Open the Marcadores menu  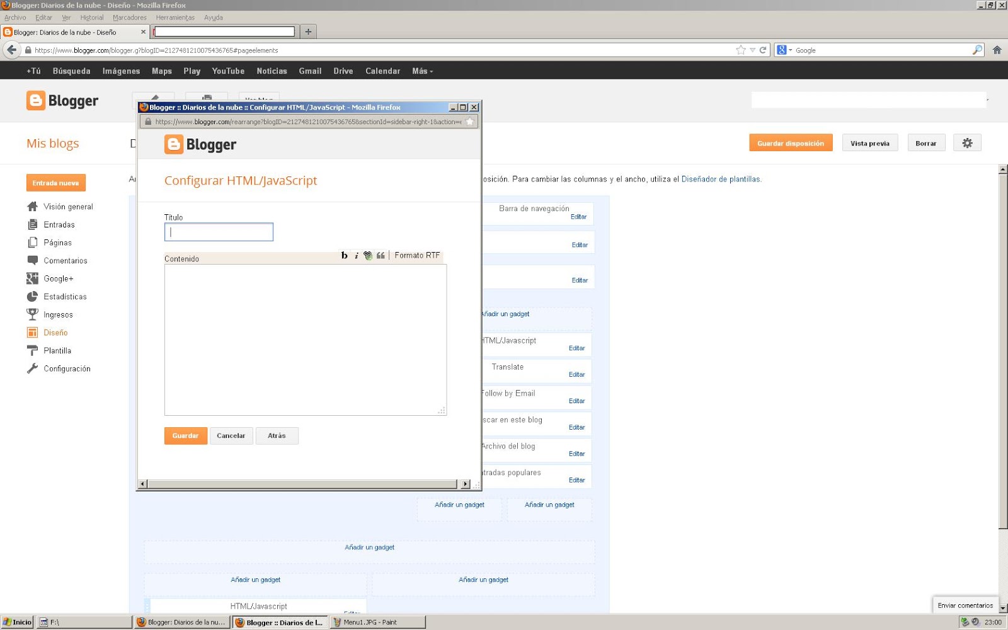130,18
